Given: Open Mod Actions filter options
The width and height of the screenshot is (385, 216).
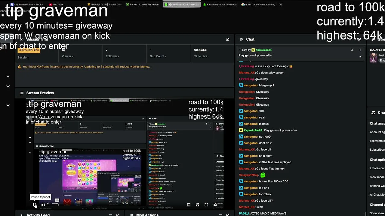Looking at the screenshot, I should (x=220, y=215).
